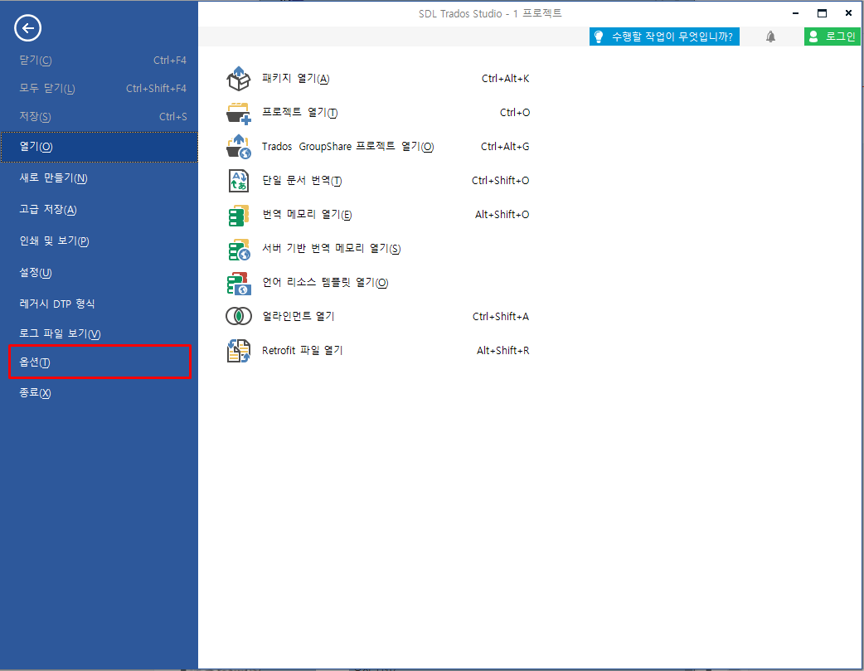Choose 로그 파일 보기(V)
864x671 pixels.
(x=100, y=333)
